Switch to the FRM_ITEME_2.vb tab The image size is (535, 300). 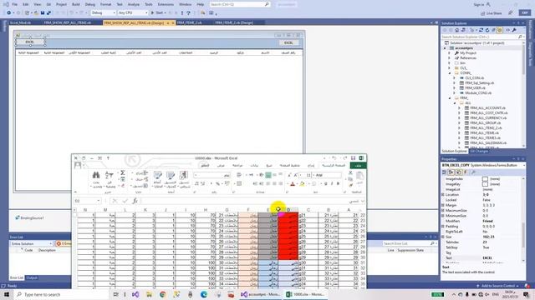click(x=190, y=22)
